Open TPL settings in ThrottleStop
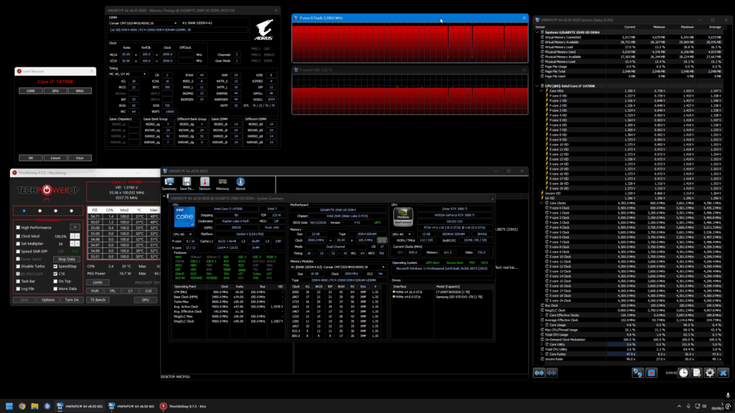Image resolution: width=735 pixels, height=413 pixels. (113, 291)
